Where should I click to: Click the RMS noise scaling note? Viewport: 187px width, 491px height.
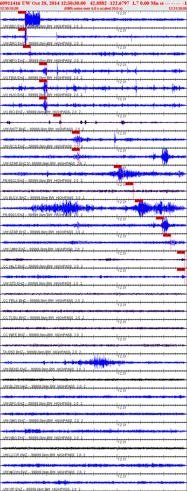click(93, 9)
